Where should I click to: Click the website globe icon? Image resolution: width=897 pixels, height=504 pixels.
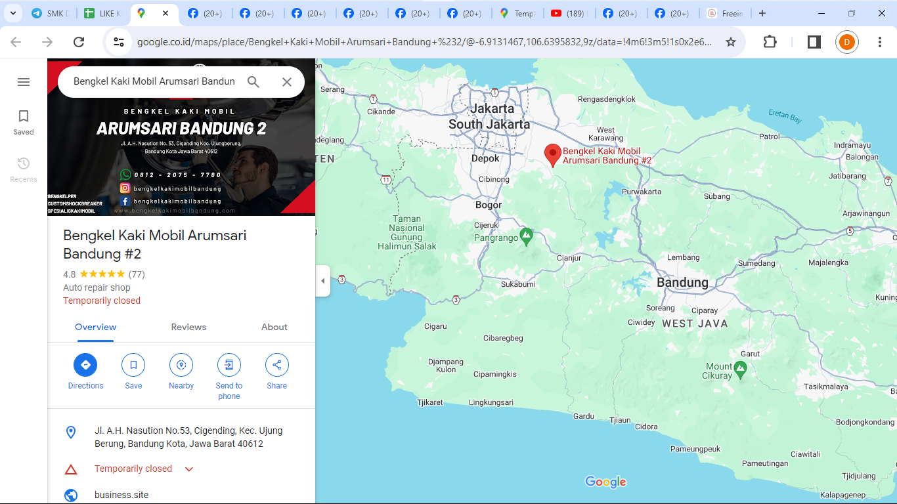(71, 495)
